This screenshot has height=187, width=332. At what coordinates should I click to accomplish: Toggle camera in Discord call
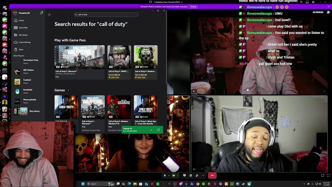174,176
